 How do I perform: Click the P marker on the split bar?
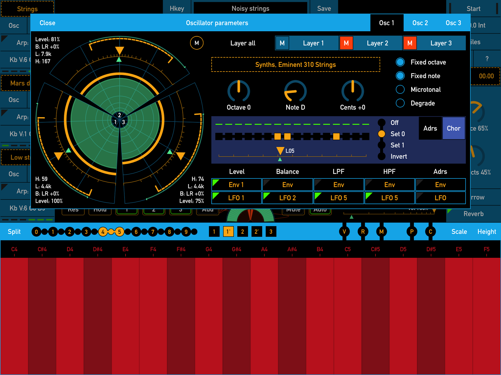(412, 232)
